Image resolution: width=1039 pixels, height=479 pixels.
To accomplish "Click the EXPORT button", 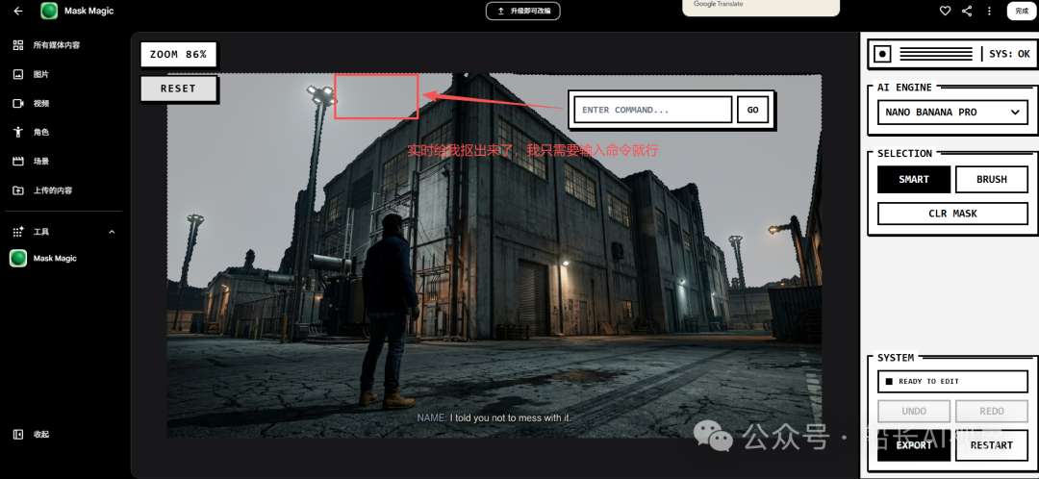I will pyautogui.click(x=914, y=445).
